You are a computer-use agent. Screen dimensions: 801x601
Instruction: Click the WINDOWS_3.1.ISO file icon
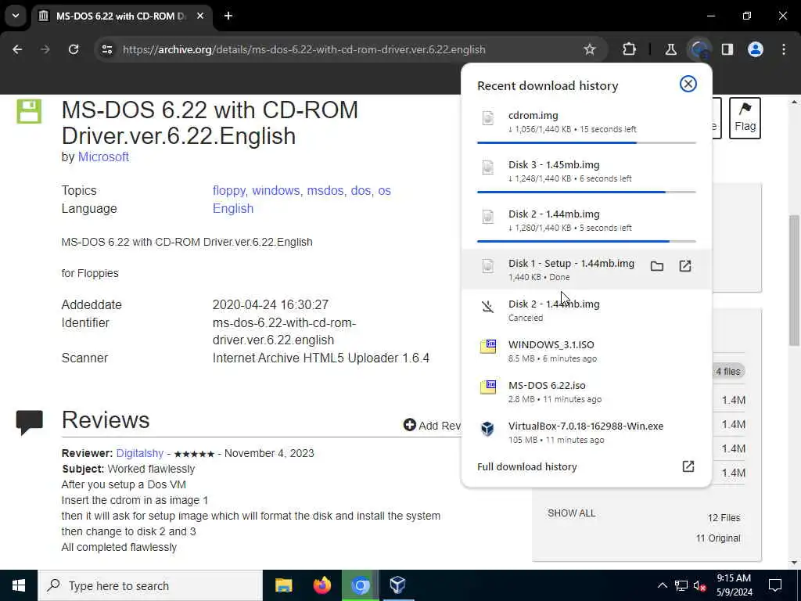(488, 347)
